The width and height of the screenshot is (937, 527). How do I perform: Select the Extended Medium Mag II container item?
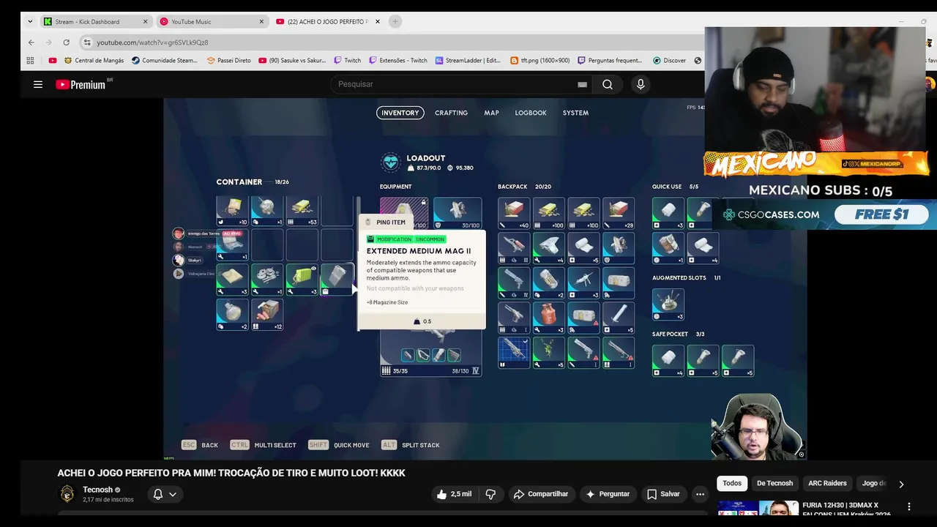coord(337,280)
